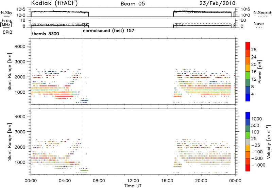Click the 'Time UT' axis title
Image resolution: width=272 pixels, height=188 pixels.
[133, 186]
